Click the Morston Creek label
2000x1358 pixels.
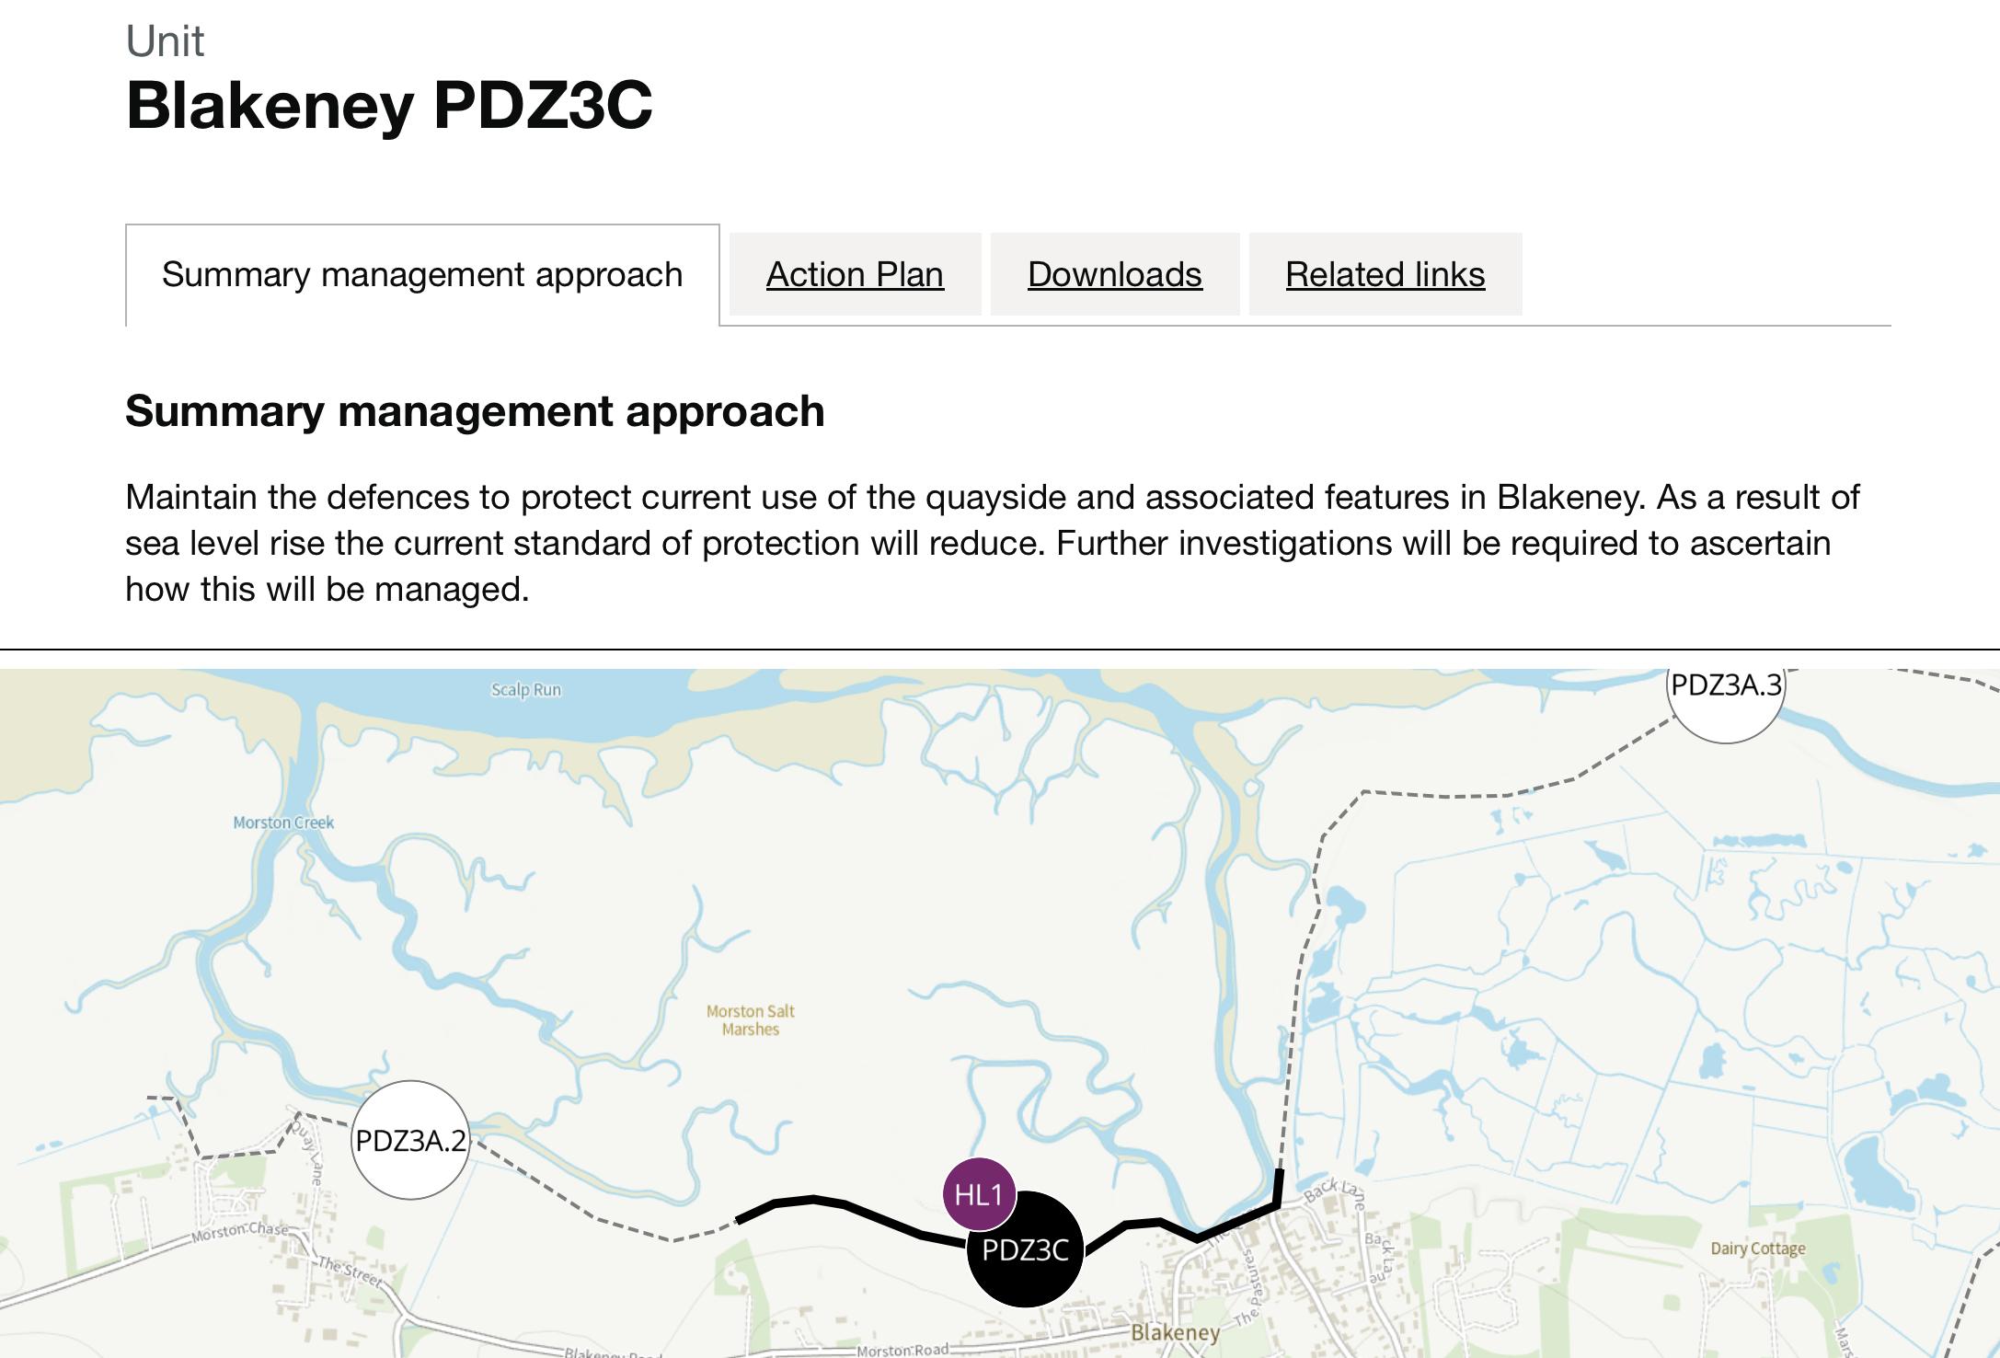point(283,823)
